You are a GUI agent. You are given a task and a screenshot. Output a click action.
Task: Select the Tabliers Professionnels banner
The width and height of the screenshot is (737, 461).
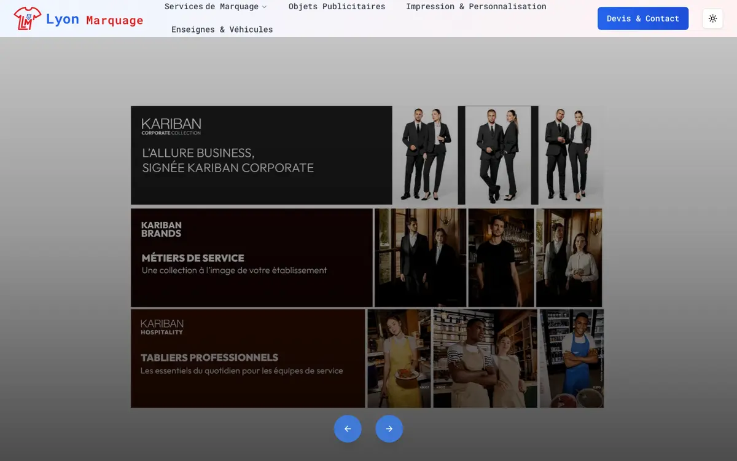(367, 358)
